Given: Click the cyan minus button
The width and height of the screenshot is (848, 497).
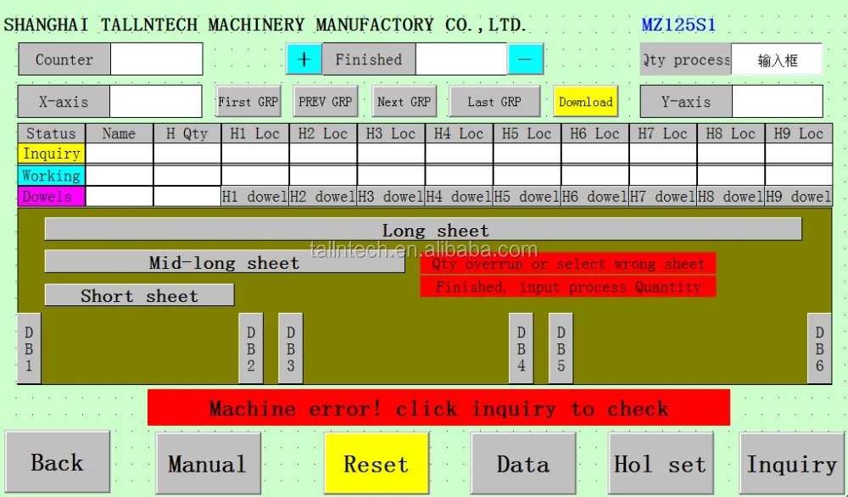Looking at the screenshot, I should (x=525, y=59).
